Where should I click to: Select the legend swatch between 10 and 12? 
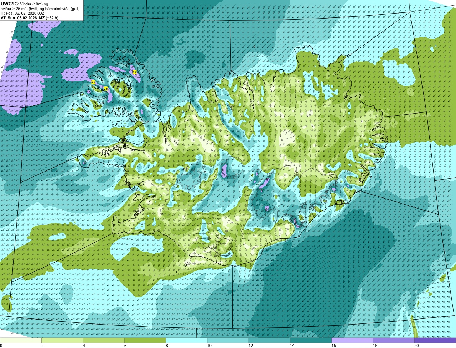point(228,341)
